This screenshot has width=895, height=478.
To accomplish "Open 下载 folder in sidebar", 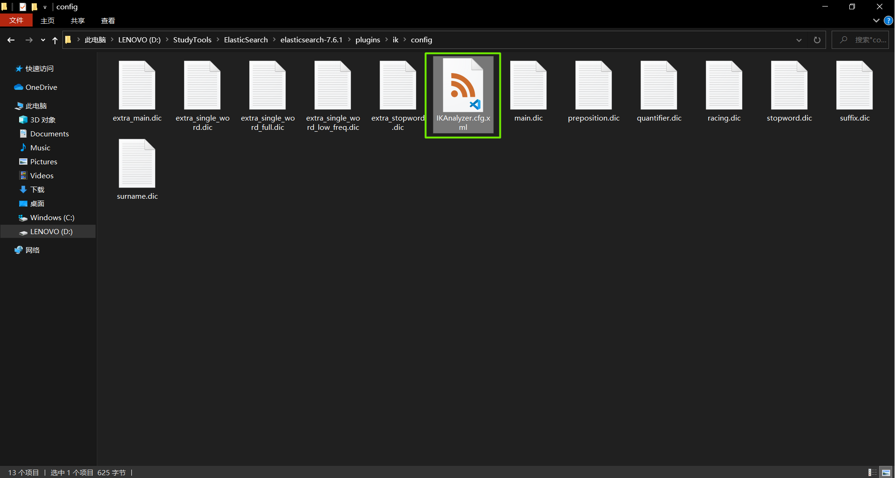I will coord(37,189).
